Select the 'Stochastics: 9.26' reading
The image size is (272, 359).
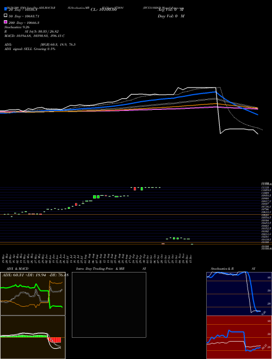pos(17,27)
